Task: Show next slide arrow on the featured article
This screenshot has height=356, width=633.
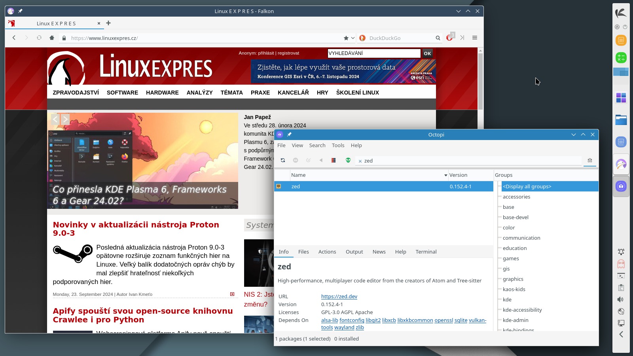Action: coord(65,119)
